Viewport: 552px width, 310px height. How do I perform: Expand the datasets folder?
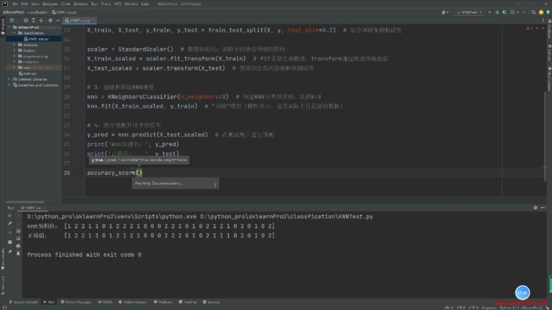click(14, 45)
